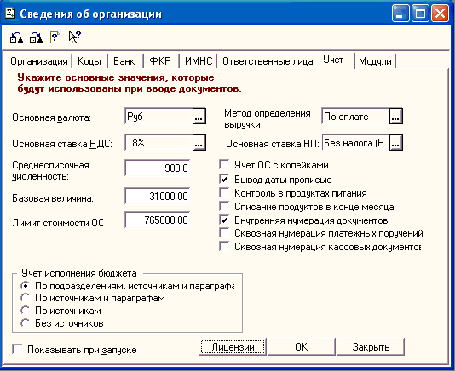Screen dimensions: 455x371
Task: Click the Основная валюта field showing Руб
Action: point(158,117)
